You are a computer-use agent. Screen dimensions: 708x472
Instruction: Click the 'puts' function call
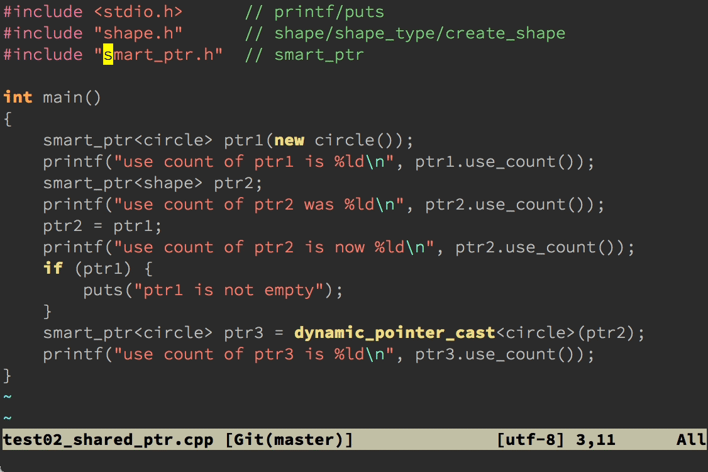pyautogui.click(x=103, y=290)
